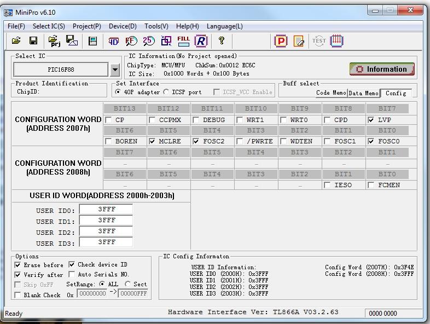Uncheck the MCLRE checkbox
The image size is (430, 324).
pyautogui.click(x=152, y=141)
